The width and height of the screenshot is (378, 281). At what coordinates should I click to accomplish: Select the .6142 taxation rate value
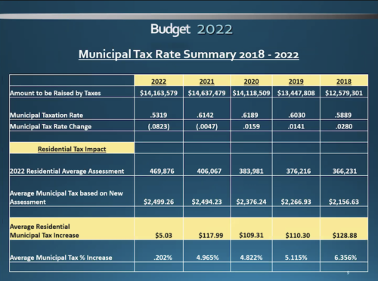pos(206,116)
